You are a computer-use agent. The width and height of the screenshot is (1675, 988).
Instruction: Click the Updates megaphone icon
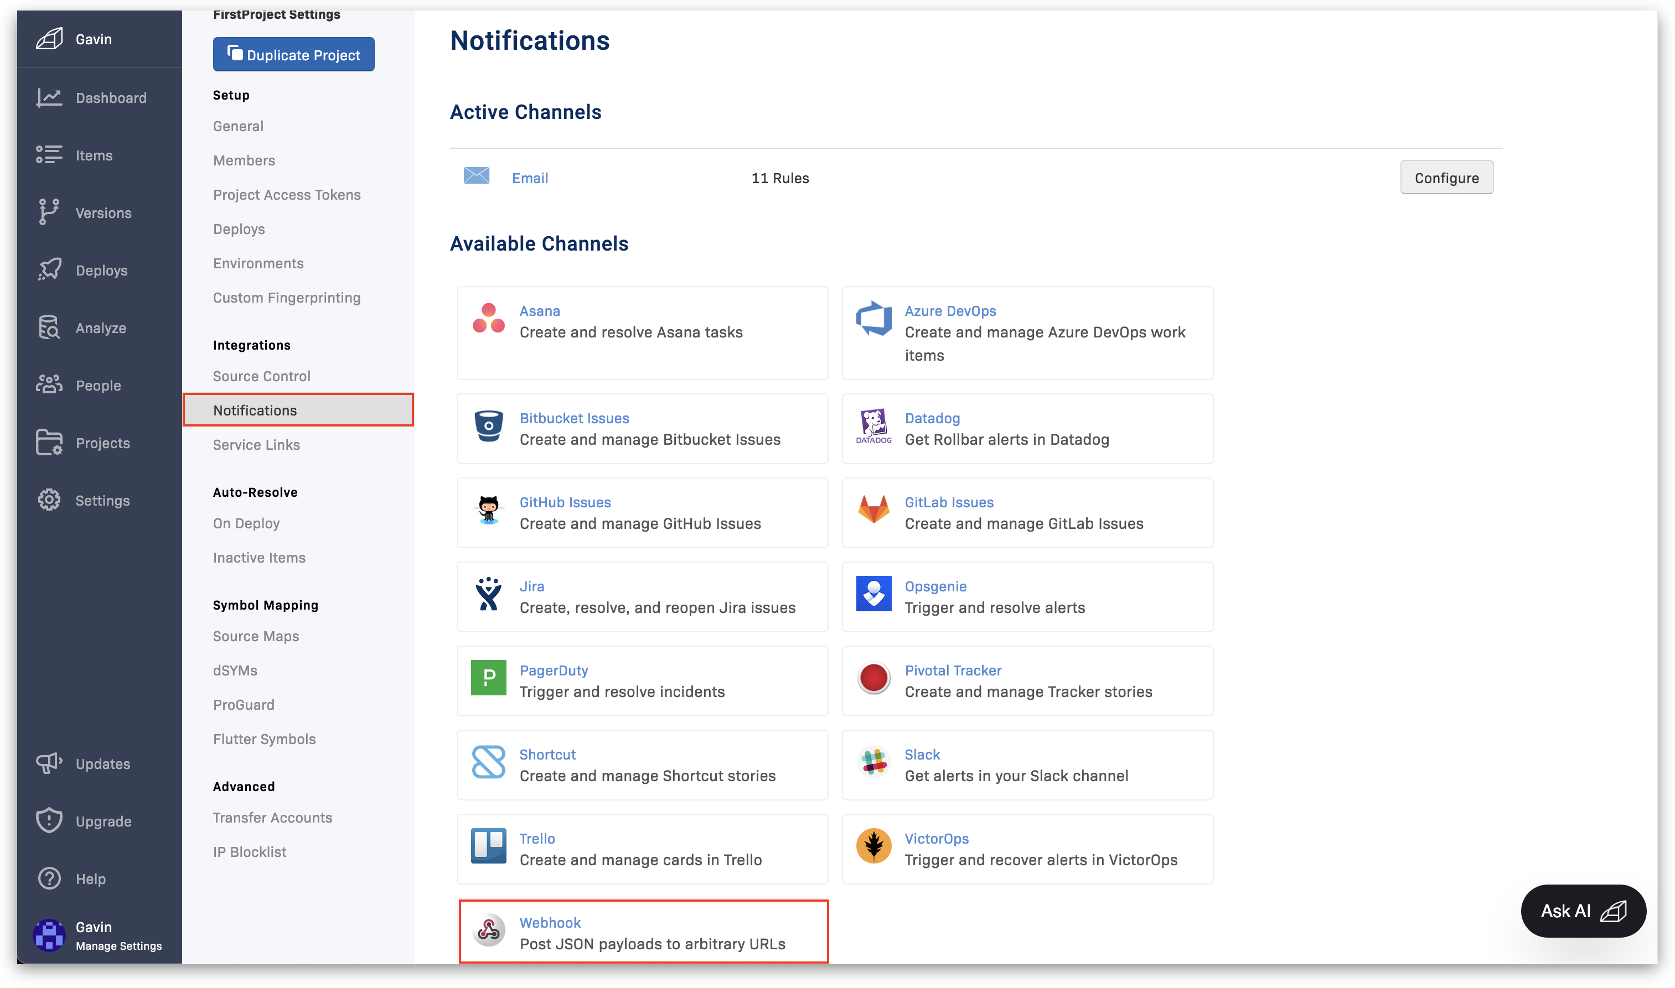(49, 763)
